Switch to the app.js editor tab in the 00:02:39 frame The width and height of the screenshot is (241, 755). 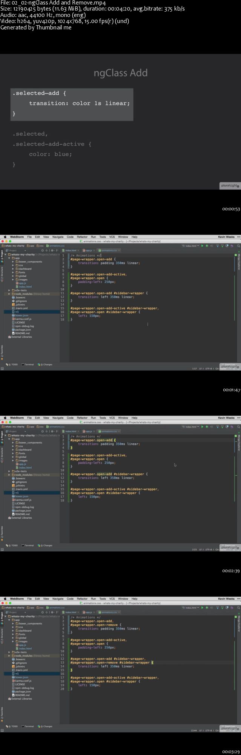point(88,431)
